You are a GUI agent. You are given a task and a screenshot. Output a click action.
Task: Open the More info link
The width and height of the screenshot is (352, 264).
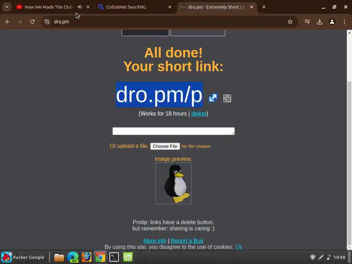(155, 241)
